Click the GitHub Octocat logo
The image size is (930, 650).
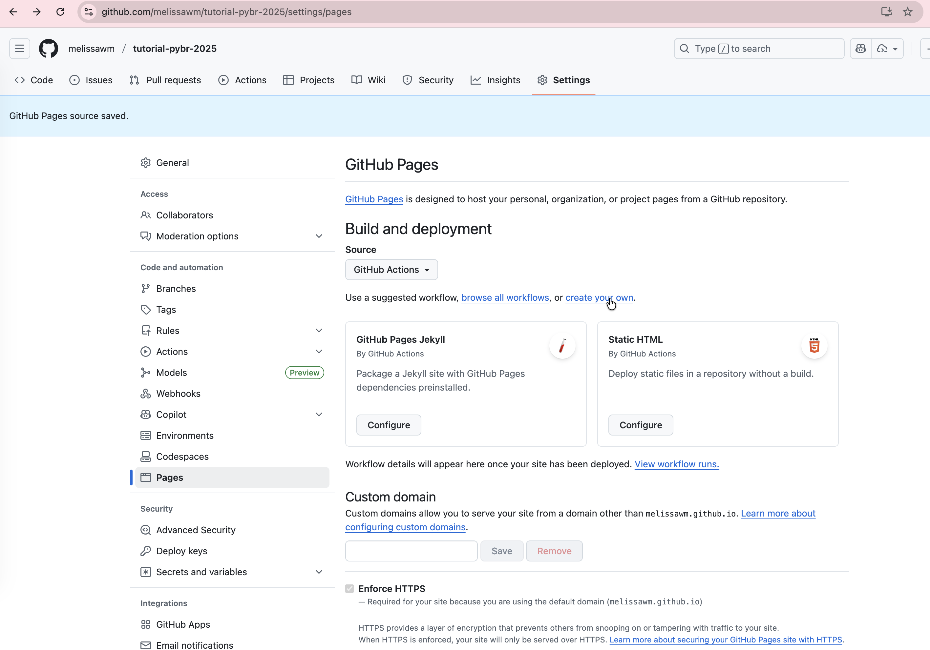pos(48,49)
